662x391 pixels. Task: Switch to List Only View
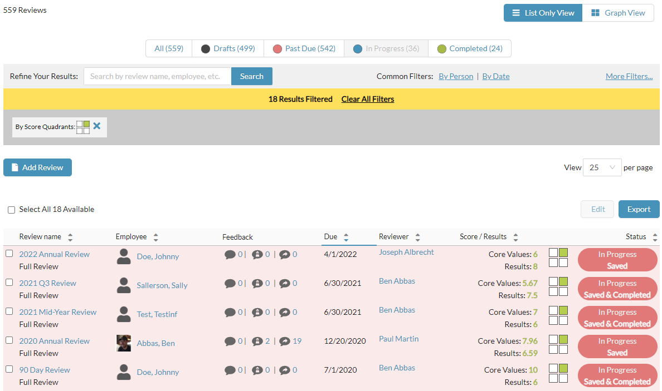[543, 13]
